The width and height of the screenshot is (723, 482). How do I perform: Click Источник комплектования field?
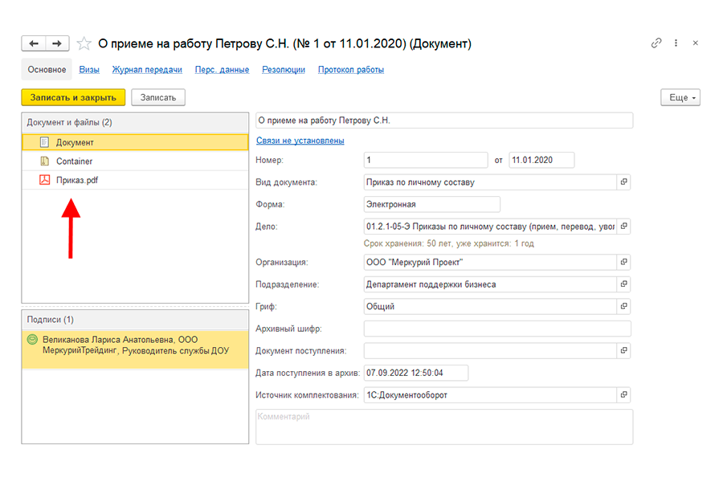(x=490, y=394)
